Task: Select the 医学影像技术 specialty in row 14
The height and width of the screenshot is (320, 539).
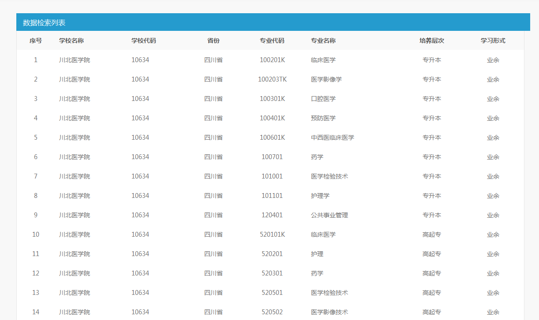Action: click(x=329, y=312)
